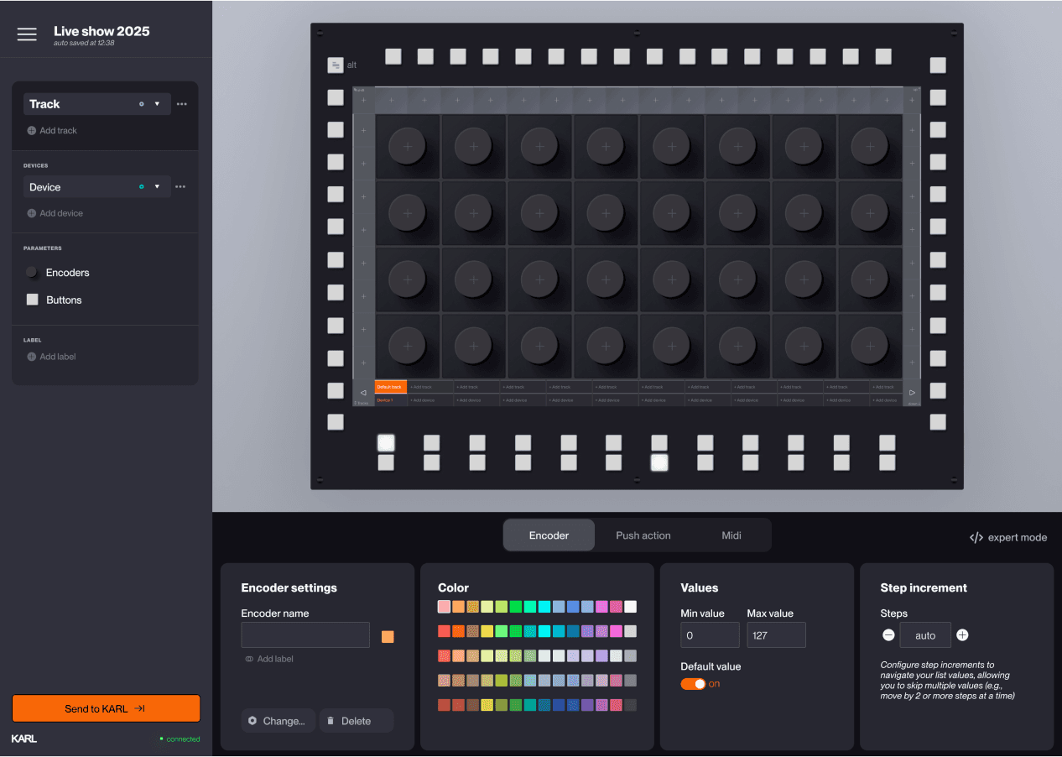This screenshot has height=757, width=1062.
Task: Open the Steps auto value selector
Action: click(925, 635)
